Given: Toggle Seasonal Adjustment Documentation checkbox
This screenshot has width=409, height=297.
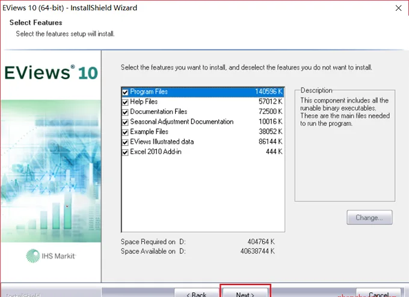Looking at the screenshot, I should [125, 122].
